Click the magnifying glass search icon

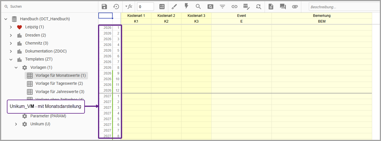click(198, 7)
